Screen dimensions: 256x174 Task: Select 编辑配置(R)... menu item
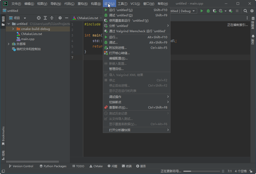pyautogui.click(x=137, y=58)
